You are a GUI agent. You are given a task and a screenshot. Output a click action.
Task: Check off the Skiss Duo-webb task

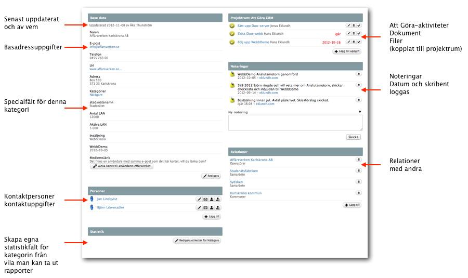coord(359,34)
